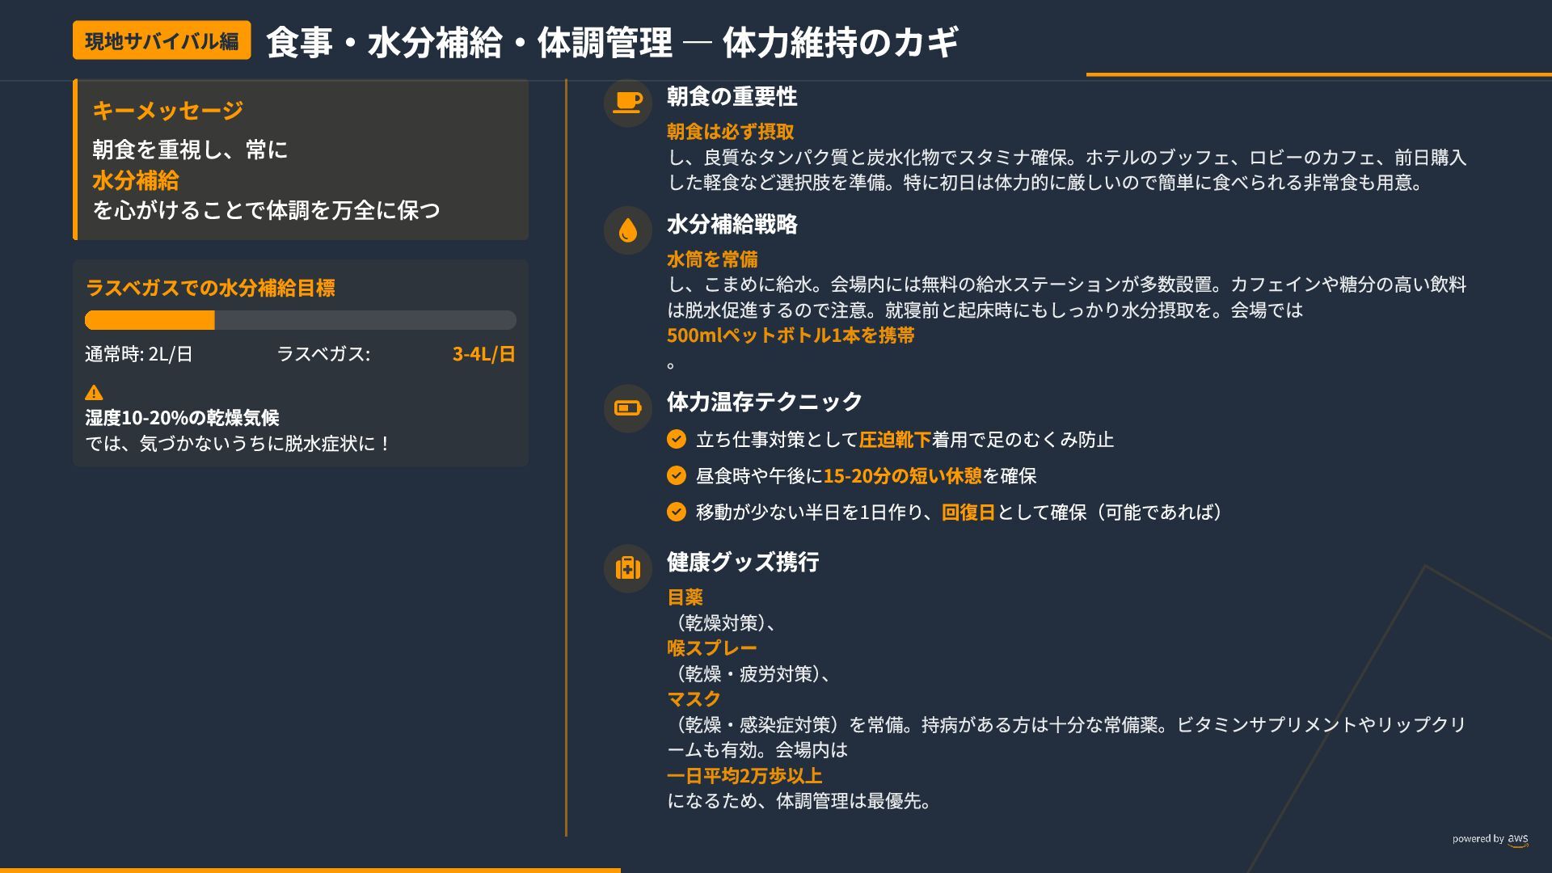Click the first-aid kit health icon
The width and height of the screenshot is (1552, 873).
(x=627, y=568)
